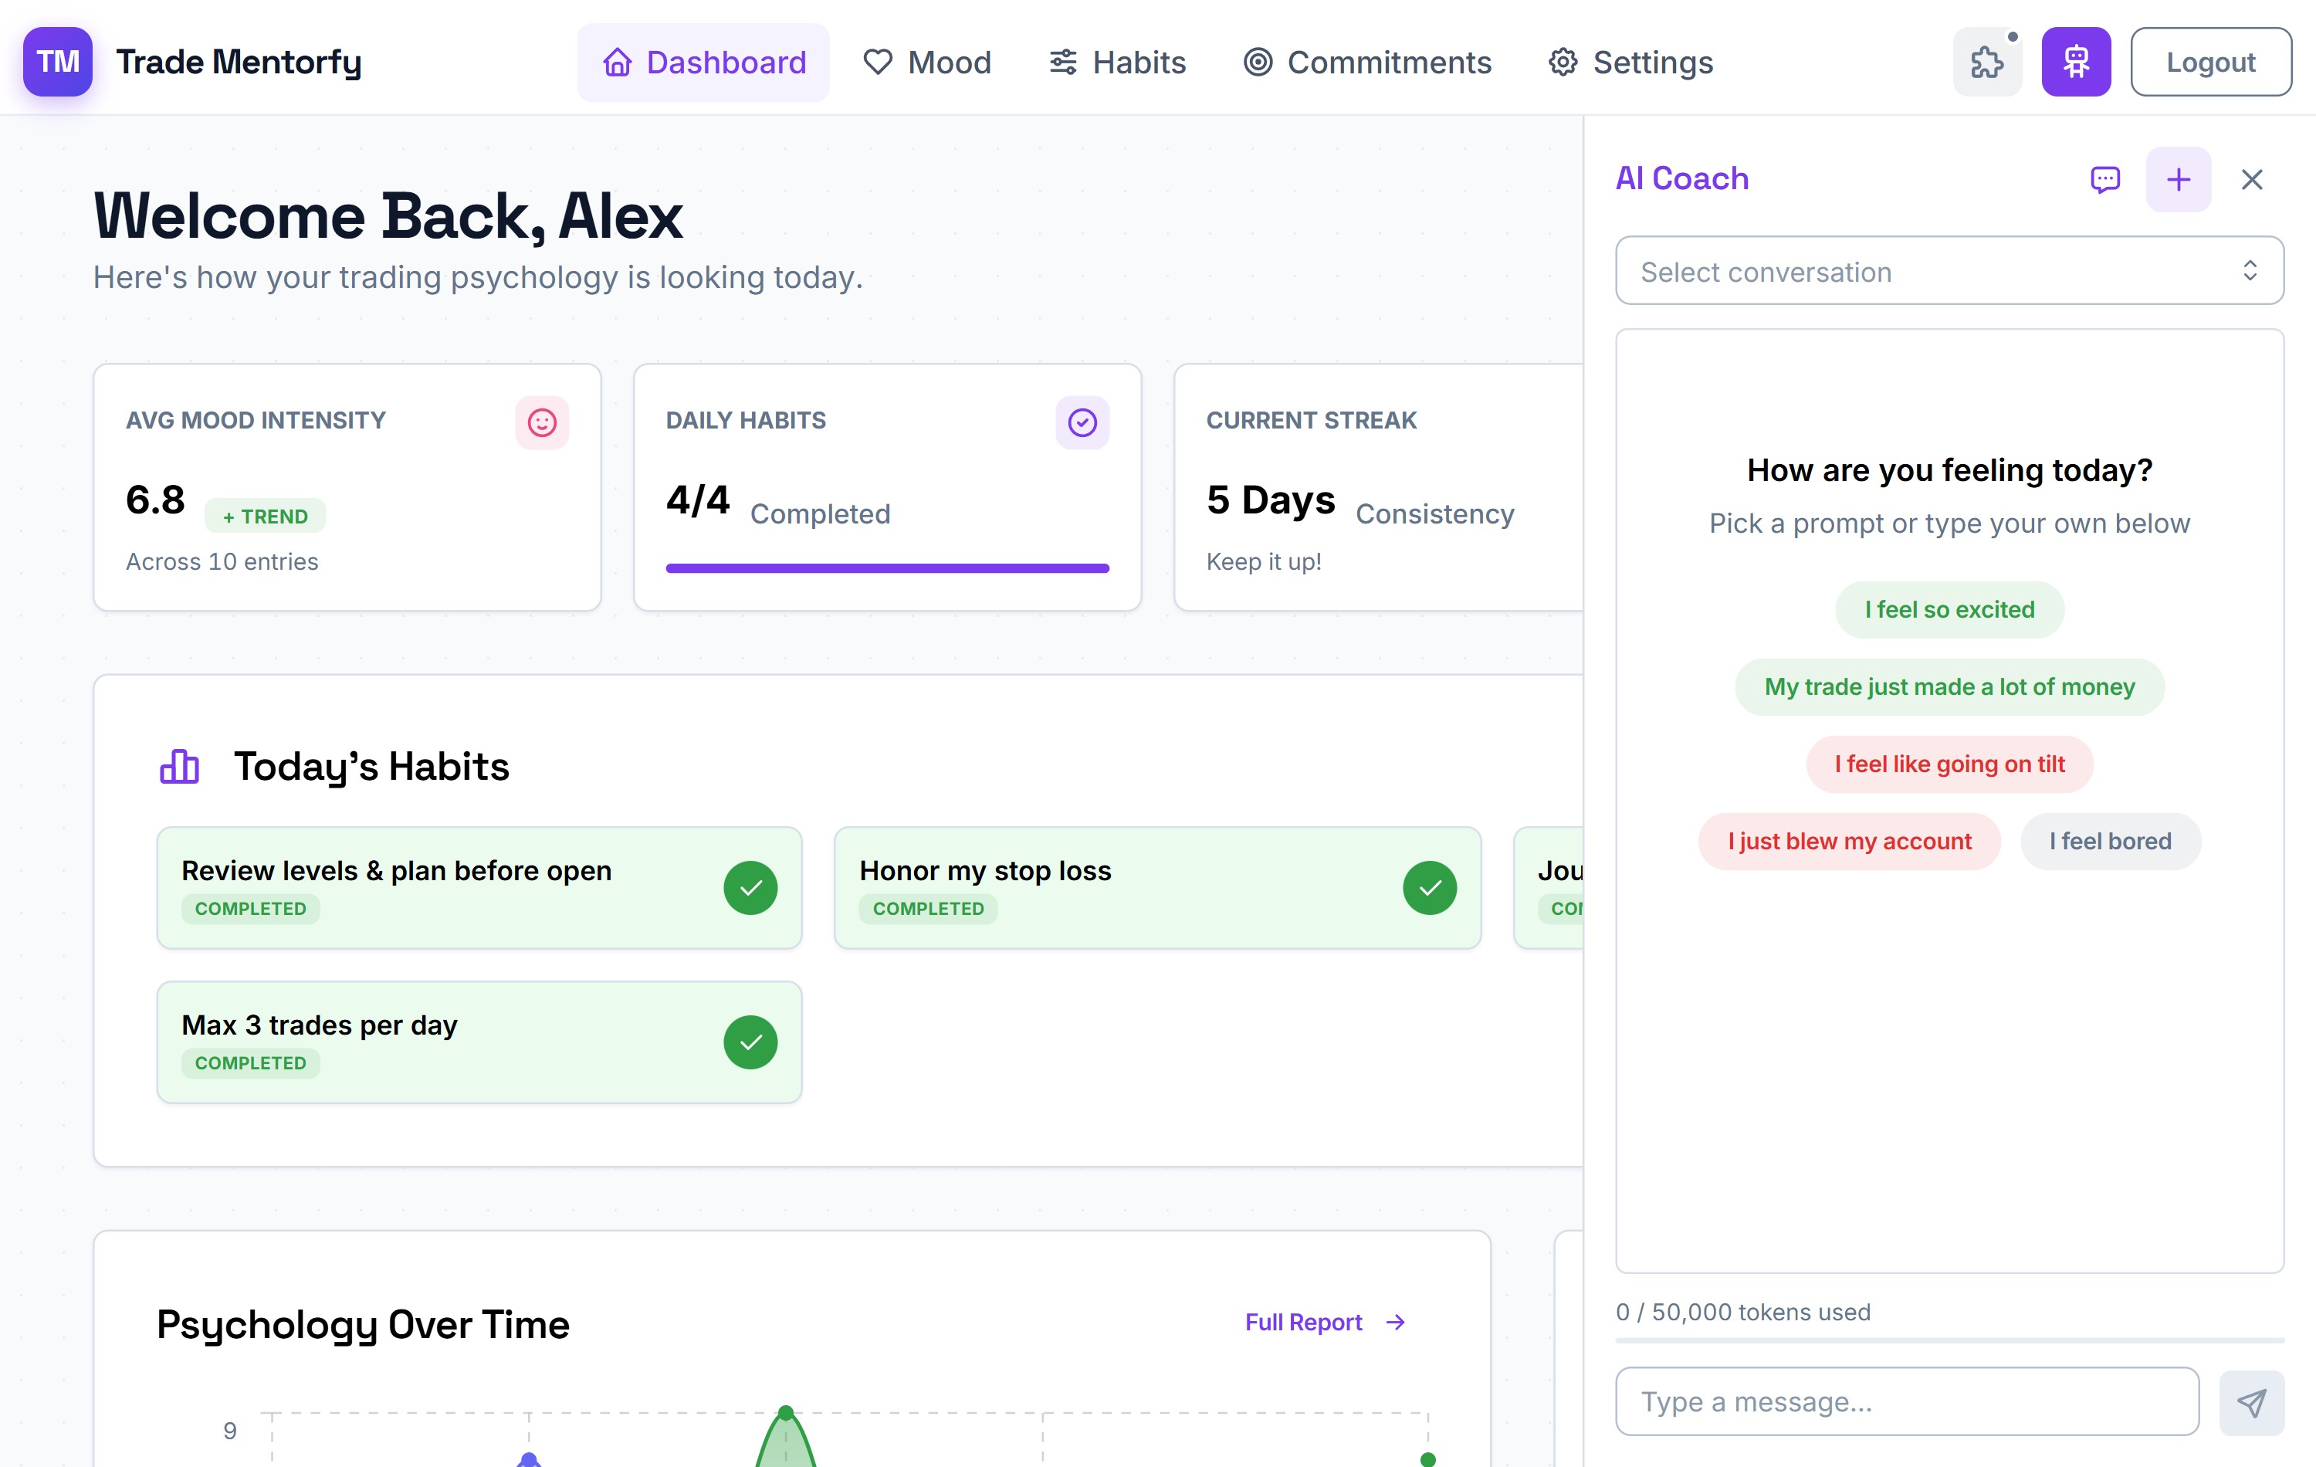Screen dimensions: 2316x1467
Task: Toggle the Review levels & plan before open checkmark
Action: (751, 888)
